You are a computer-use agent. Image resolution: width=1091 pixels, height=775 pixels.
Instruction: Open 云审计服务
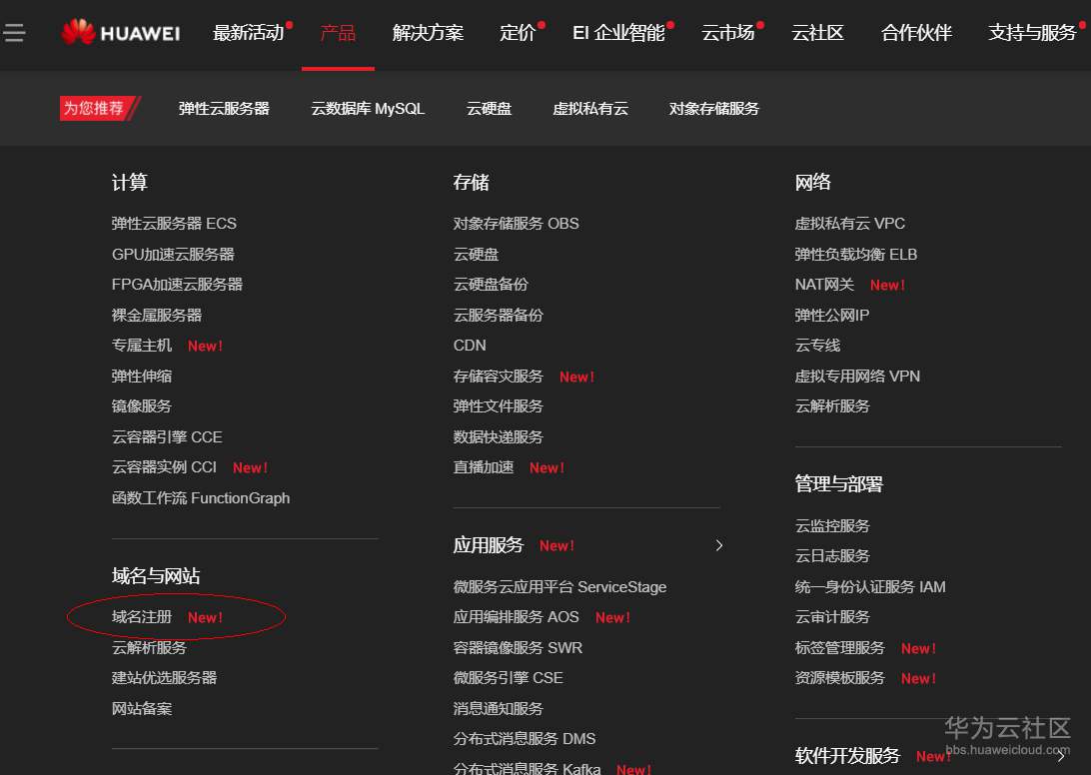(833, 617)
